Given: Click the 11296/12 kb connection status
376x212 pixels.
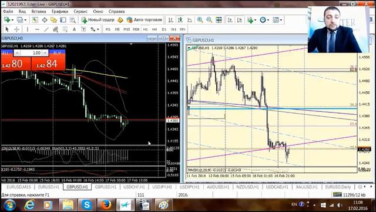Looking at the screenshot, I should (349, 195).
